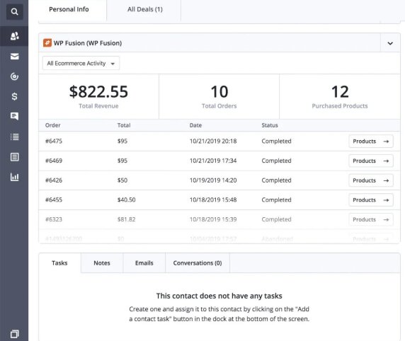The width and height of the screenshot is (405, 341).
Task: Open Automations icon in sidebar
Action: point(14,76)
